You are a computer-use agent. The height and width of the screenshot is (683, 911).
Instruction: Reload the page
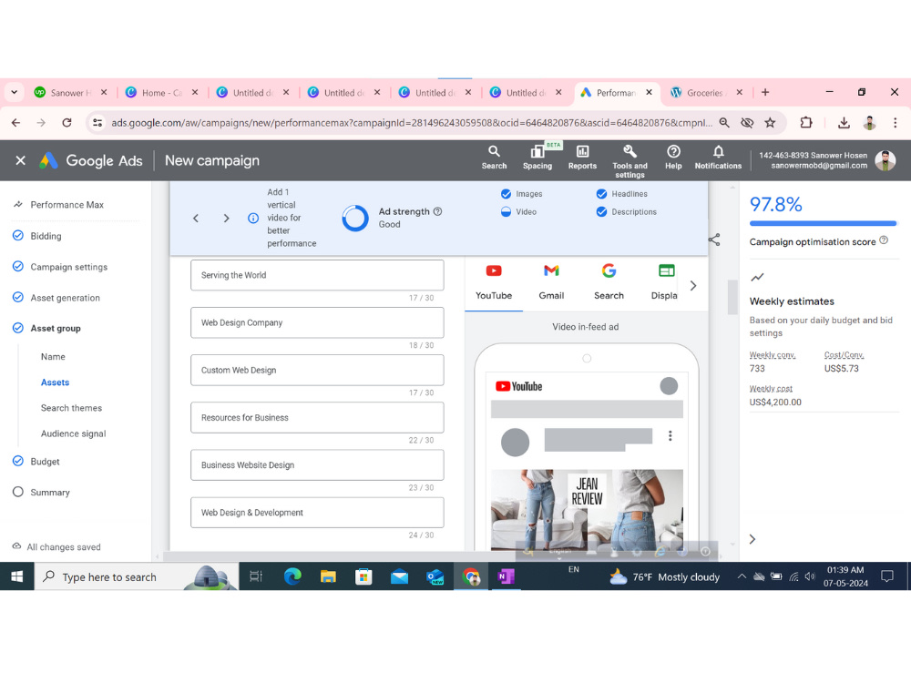pyautogui.click(x=67, y=123)
